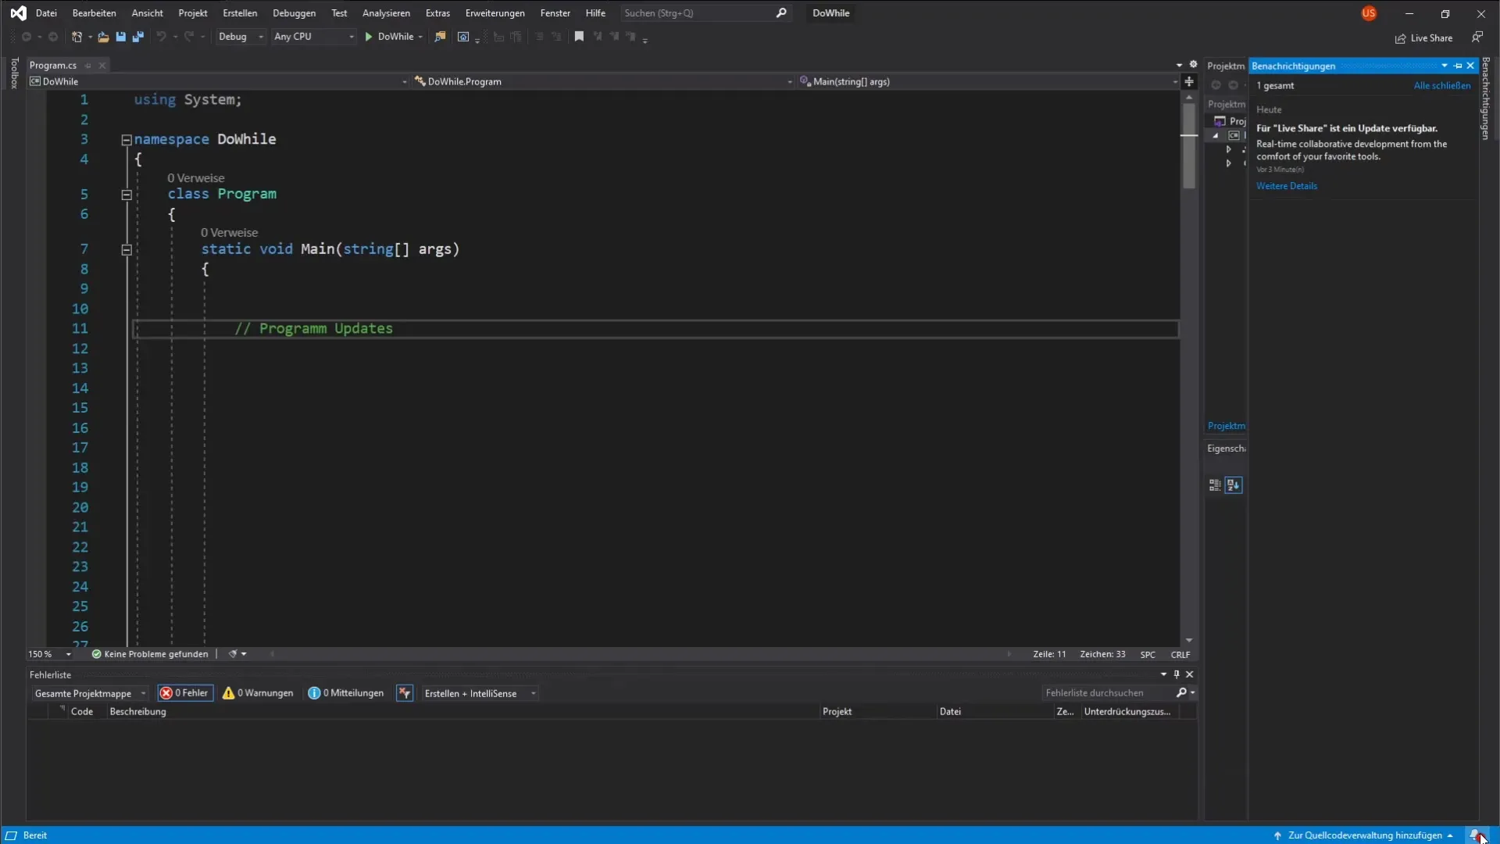1500x844 pixels.
Task: Open the Erstellen + IntelliSense dropdown
Action: coord(480,693)
